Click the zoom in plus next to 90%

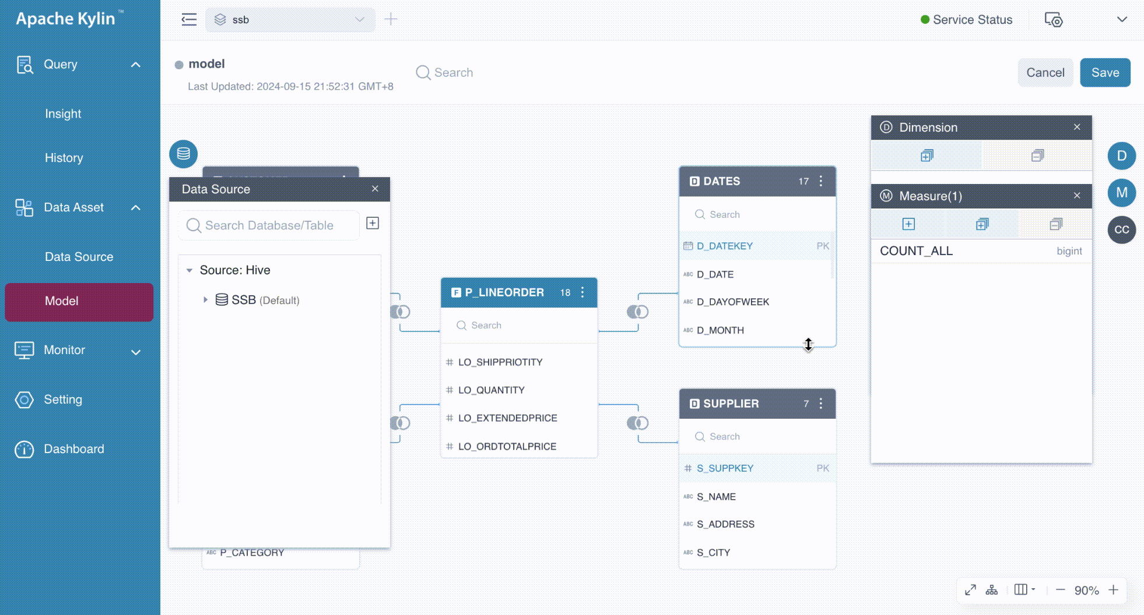pyautogui.click(x=1113, y=590)
